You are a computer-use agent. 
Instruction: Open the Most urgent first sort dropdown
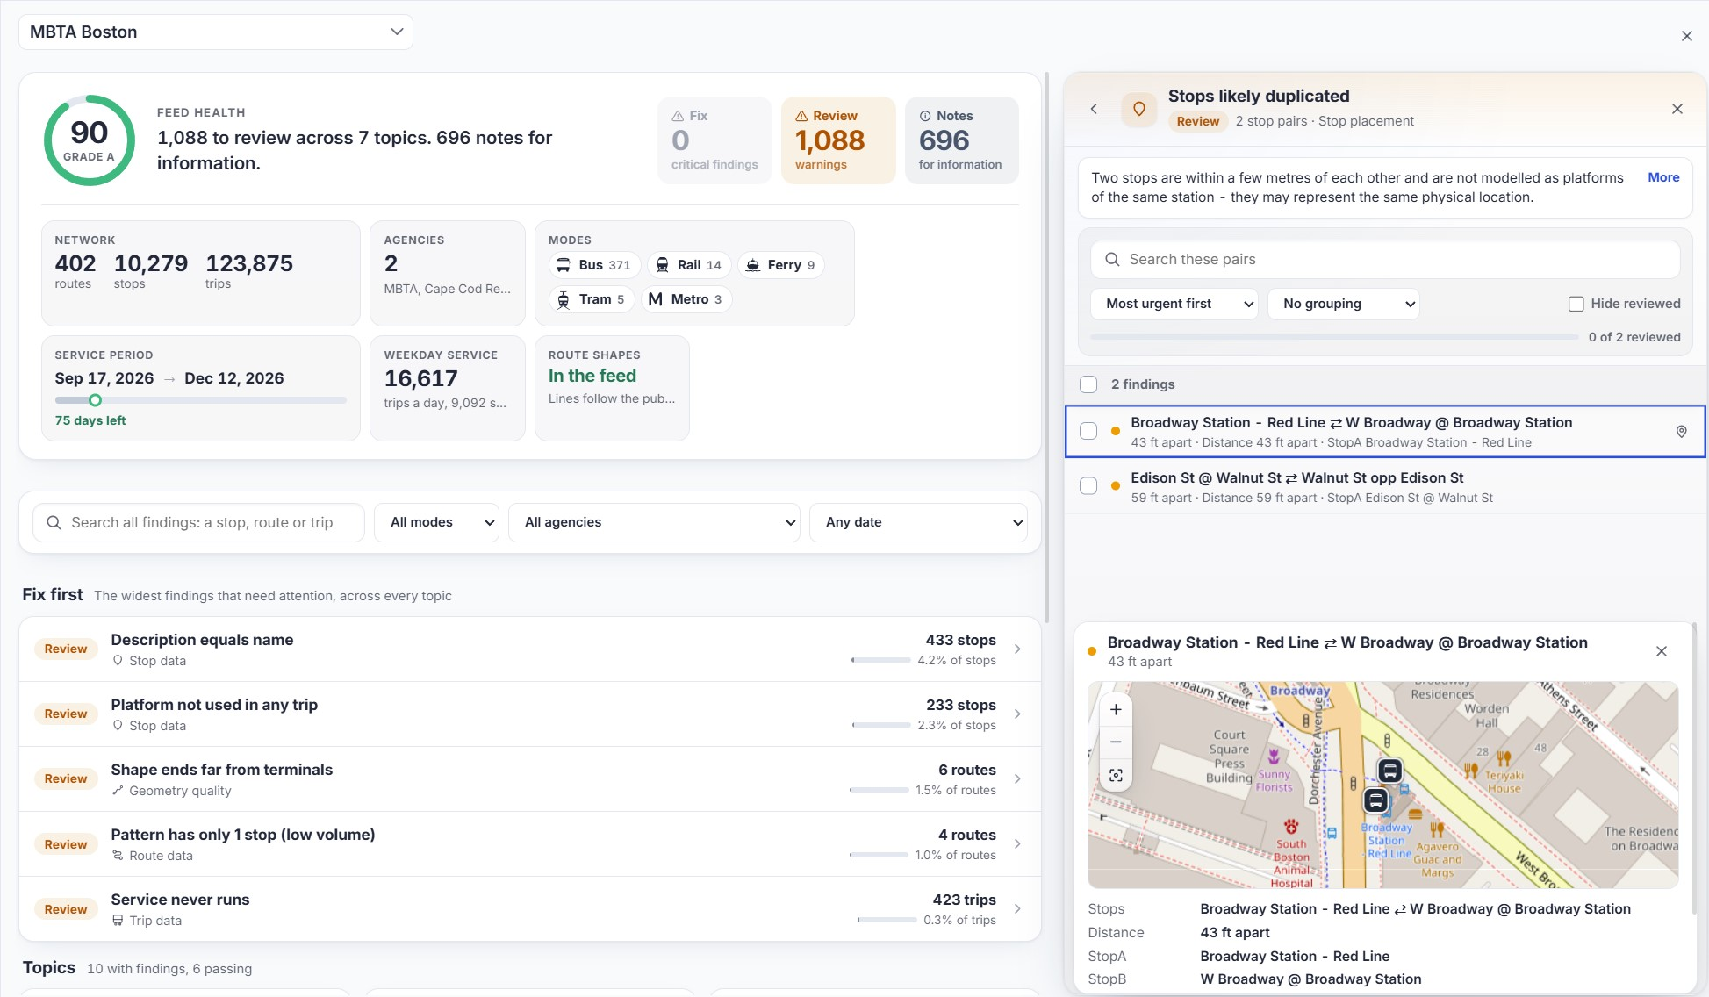1174,304
